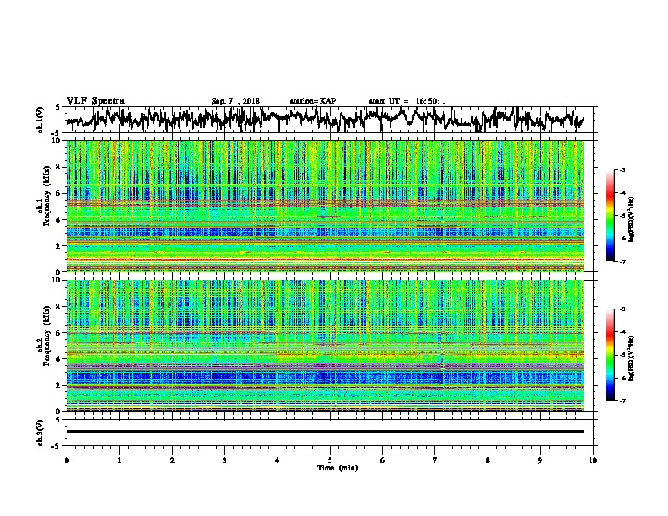Click the "VLF Spectra" plot title
Viewport: 668px width, 516px height.
pyautogui.click(x=95, y=100)
